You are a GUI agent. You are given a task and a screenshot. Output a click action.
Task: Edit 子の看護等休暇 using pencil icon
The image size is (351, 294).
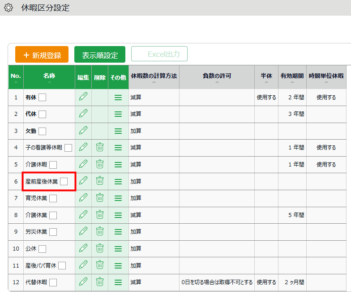click(x=83, y=147)
